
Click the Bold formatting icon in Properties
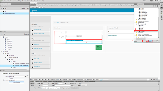pyautogui.click(x=65, y=83)
